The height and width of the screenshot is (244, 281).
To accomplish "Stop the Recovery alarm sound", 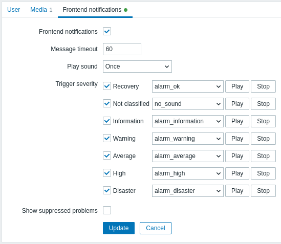I will (x=263, y=86).
